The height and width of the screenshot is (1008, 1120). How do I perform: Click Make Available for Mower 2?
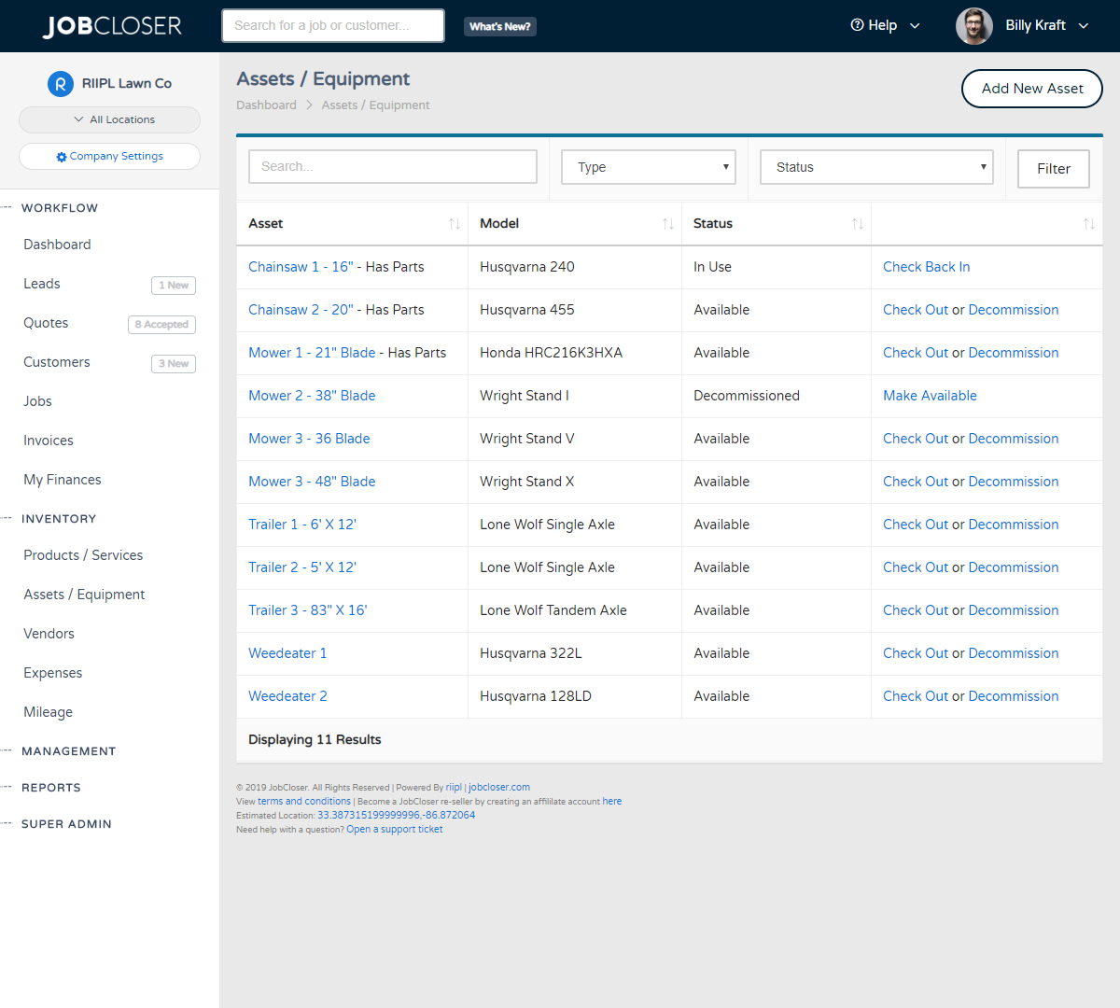pyautogui.click(x=930, y=396)
